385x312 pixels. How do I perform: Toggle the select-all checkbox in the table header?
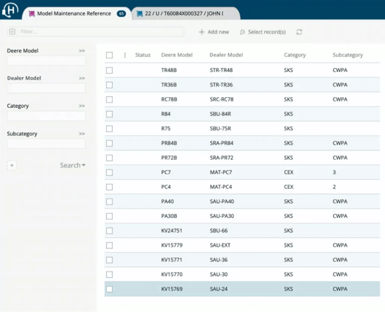109,55
